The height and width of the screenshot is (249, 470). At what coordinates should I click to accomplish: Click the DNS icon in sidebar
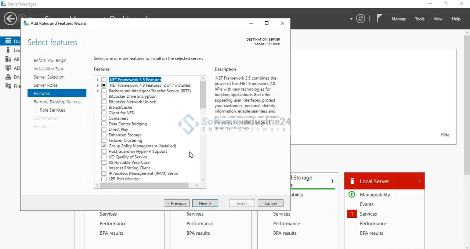coord(8,77)
